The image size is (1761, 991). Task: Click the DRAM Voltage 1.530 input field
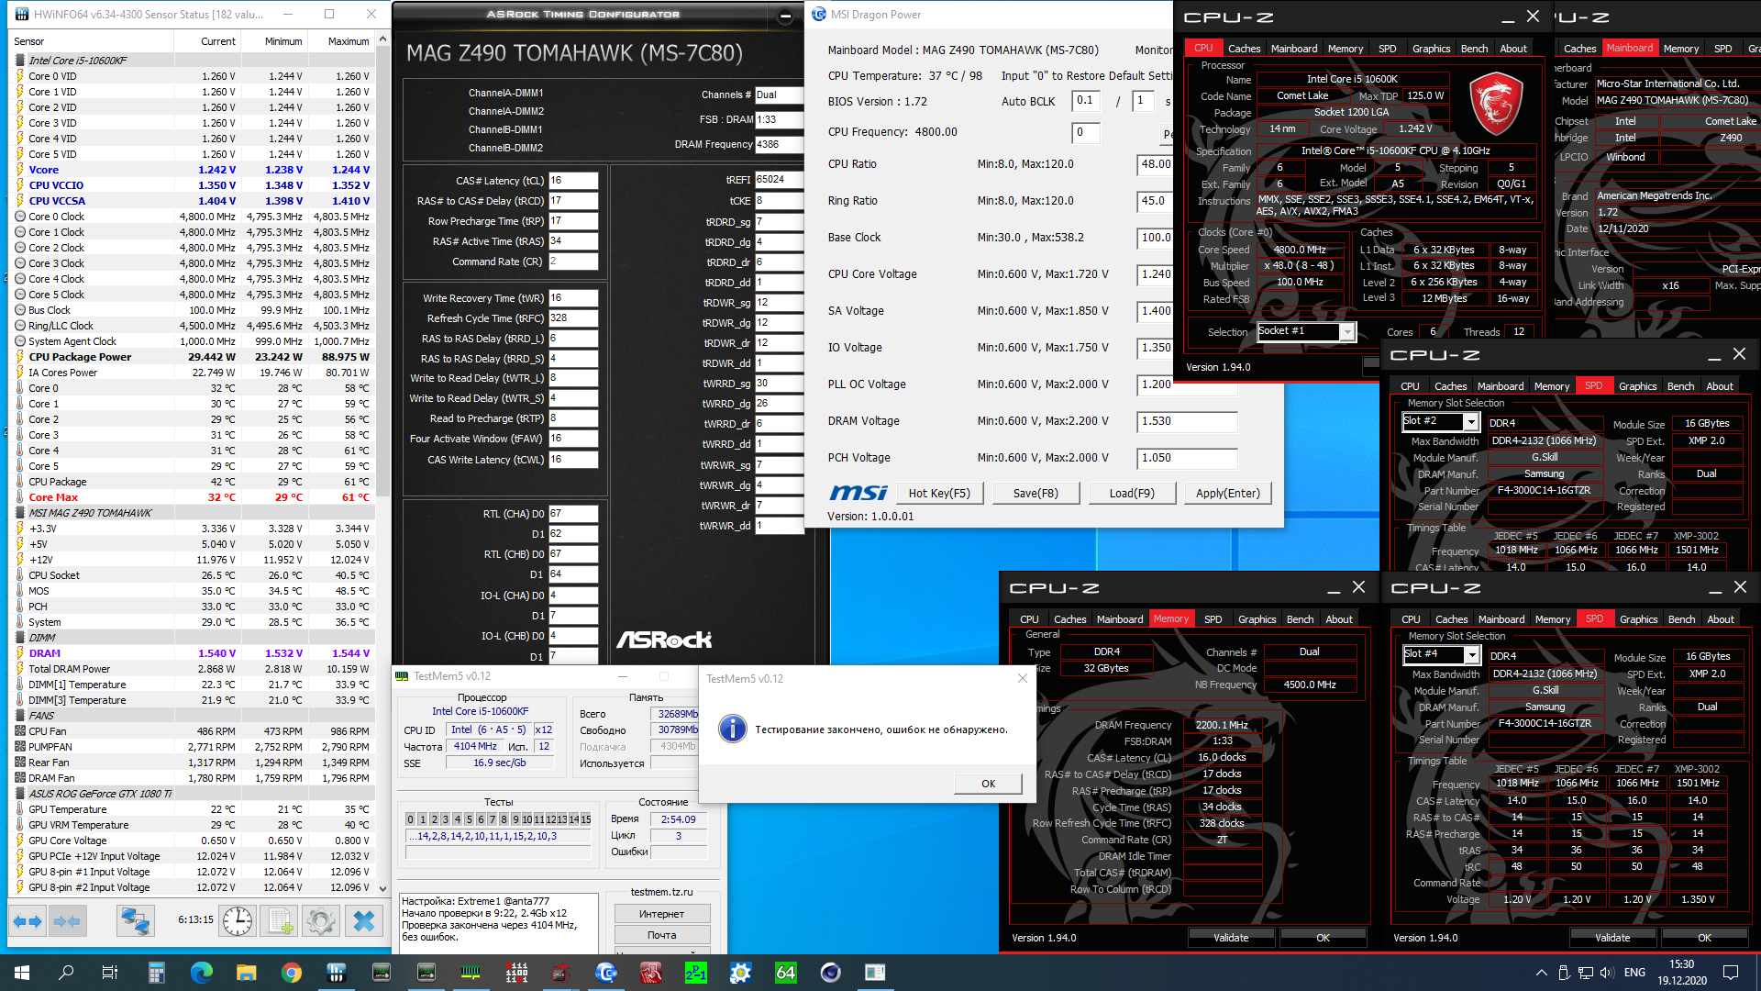pos(1187,421)
